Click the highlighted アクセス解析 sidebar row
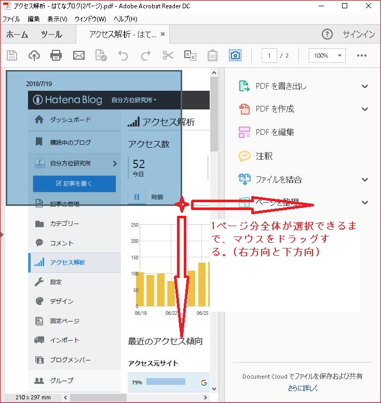 click(x=74, y=262)
